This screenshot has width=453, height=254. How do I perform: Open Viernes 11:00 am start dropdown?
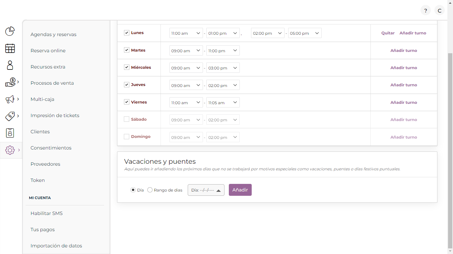pos(186,103)
